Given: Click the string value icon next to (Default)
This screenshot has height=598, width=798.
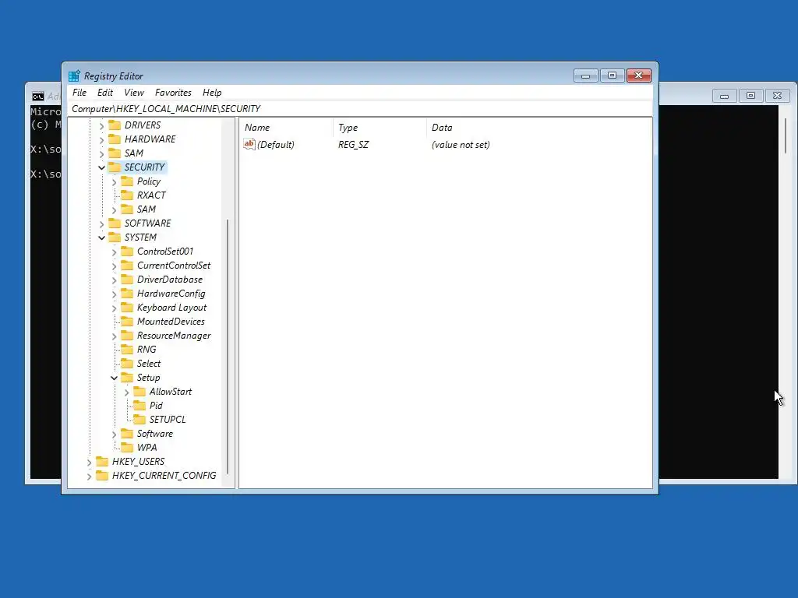Looking at the screenshot, I should point(249,144).
